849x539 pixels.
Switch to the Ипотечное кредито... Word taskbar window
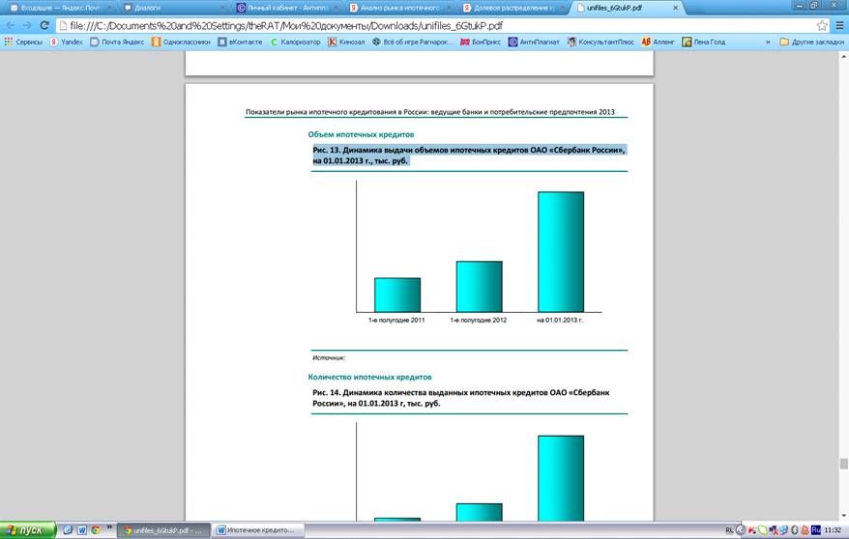pyautogui.click(x=258, y=530)
